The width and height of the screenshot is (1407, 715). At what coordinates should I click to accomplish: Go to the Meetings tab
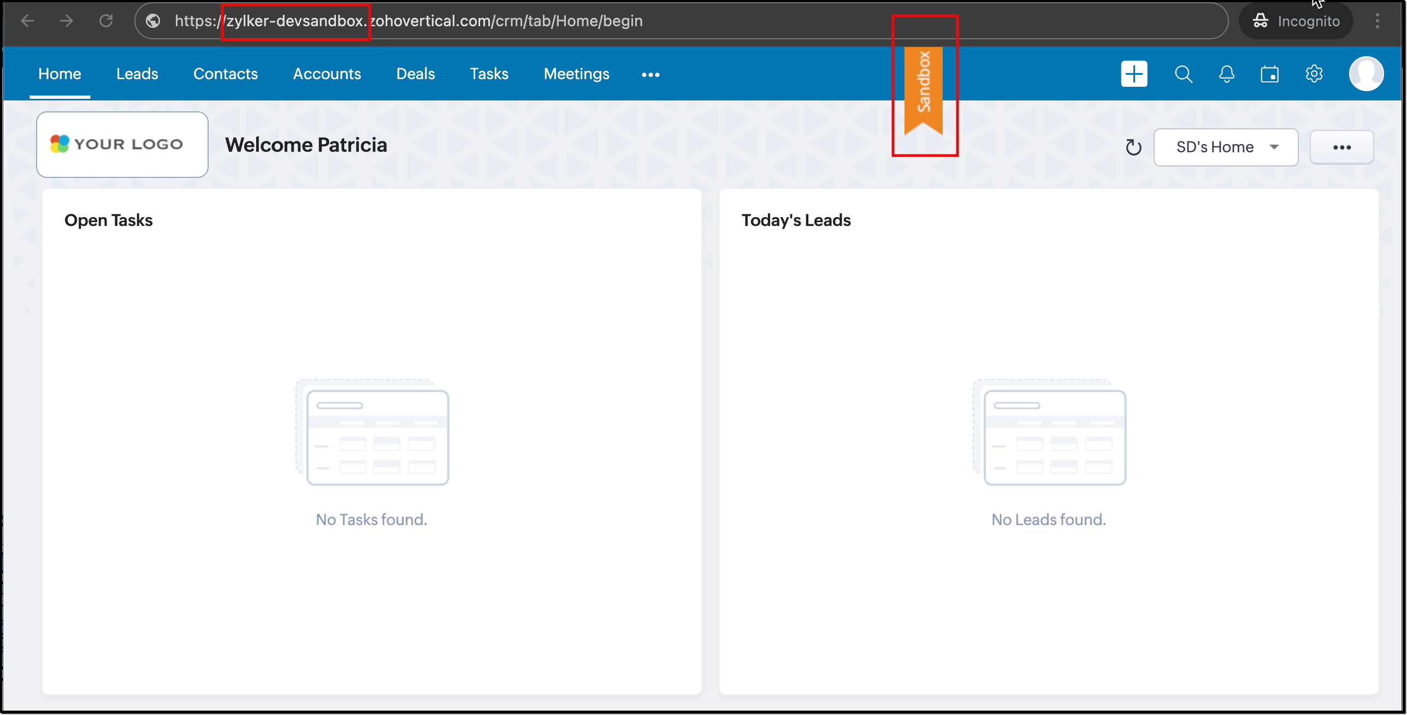(576, 74)
